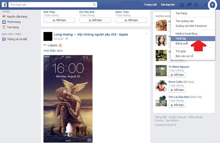Open Ross Collin's profile name
220x143 pixels.
(x=175, y=82)
